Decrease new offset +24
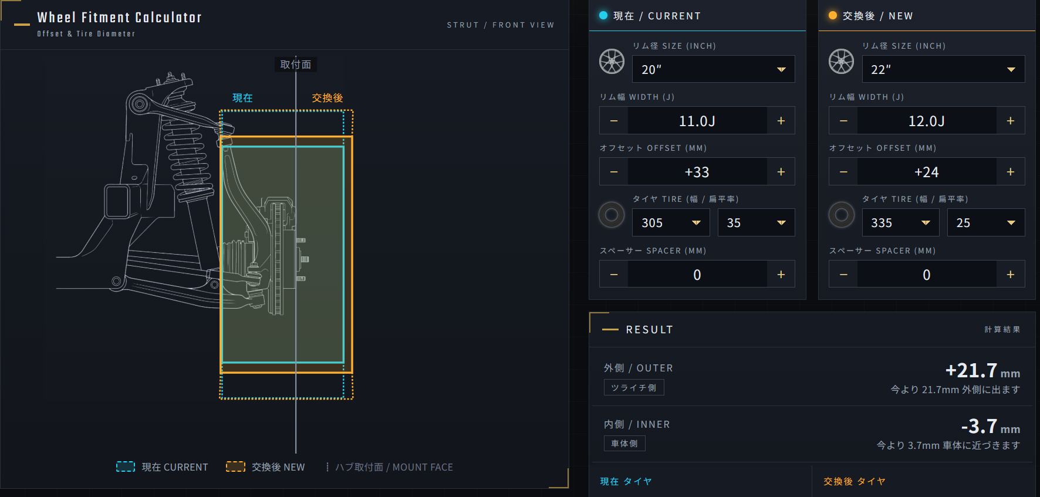The height and width of the screenshot is (497, 1040). click(843, 172)
